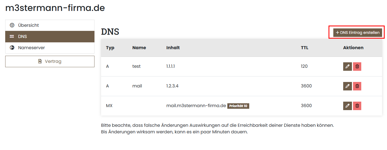Click the Vertrag document icon
This screenshot has height=150, width=387.
coord(40,61)
